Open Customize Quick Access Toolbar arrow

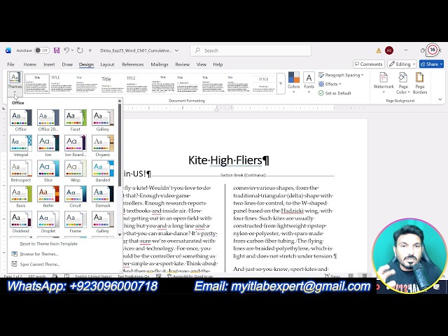[90, 50]
